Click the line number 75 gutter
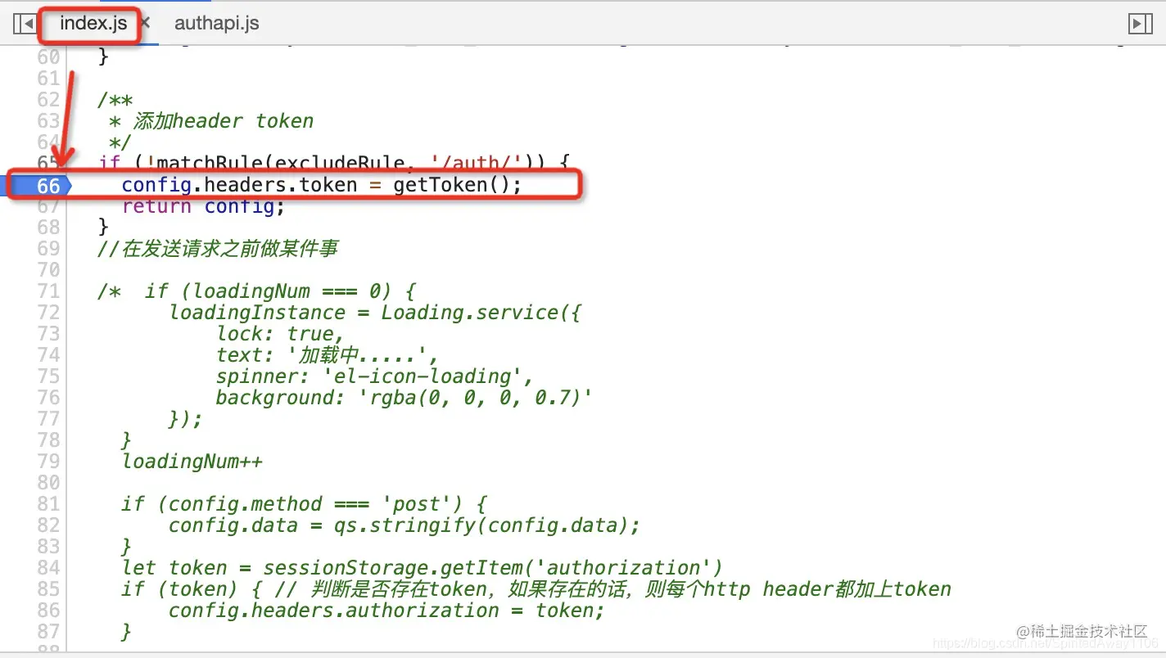The height and width of the screenshot is (658, 1166). (x=49, y=376)
